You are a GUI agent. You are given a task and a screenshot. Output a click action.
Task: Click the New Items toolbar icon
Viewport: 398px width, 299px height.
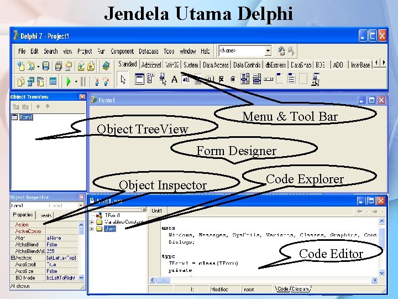21,66
